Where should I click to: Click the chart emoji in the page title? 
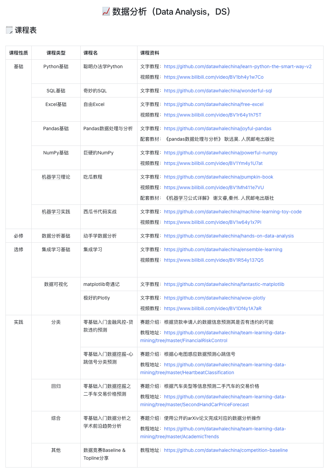click(x=105, y=11)
